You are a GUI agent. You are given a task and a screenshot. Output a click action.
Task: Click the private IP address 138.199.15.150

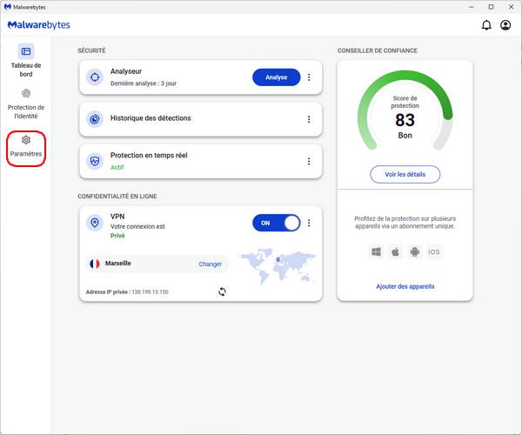151,292
